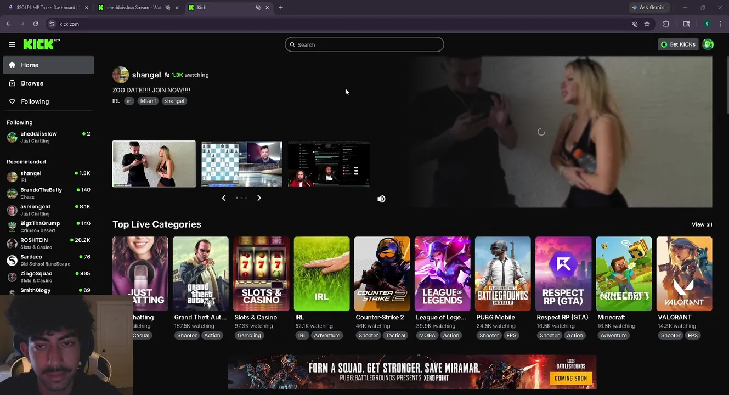The height and width of the screenshot is (395, 729).
Task: Open the hamburger sidebar menu
Action: pos(12,44)
